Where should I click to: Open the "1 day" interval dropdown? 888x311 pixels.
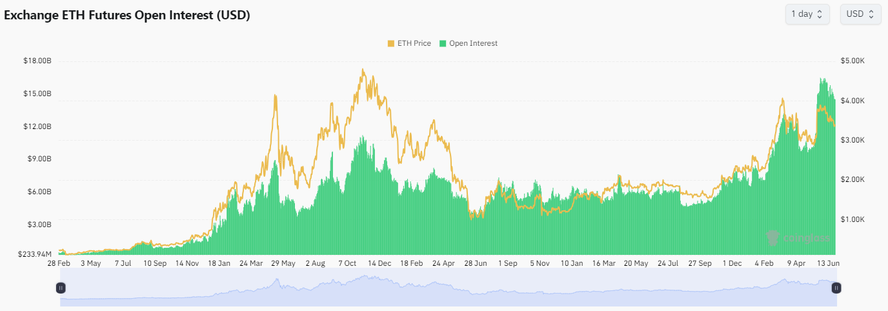coord(807,14)
